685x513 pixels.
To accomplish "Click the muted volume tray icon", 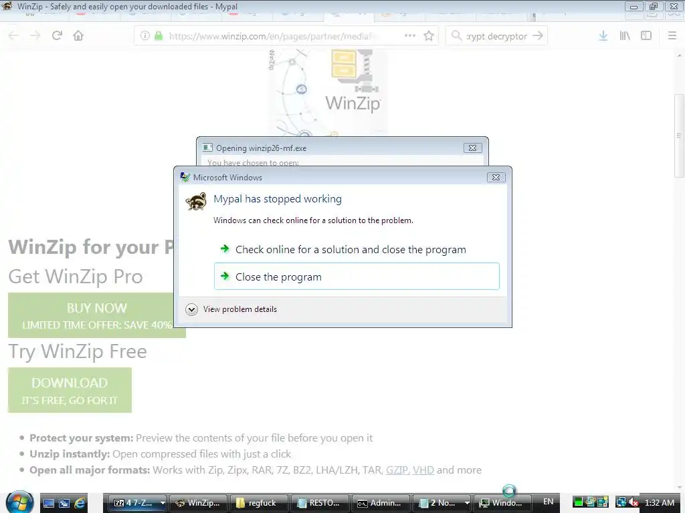I will [633, 502].
